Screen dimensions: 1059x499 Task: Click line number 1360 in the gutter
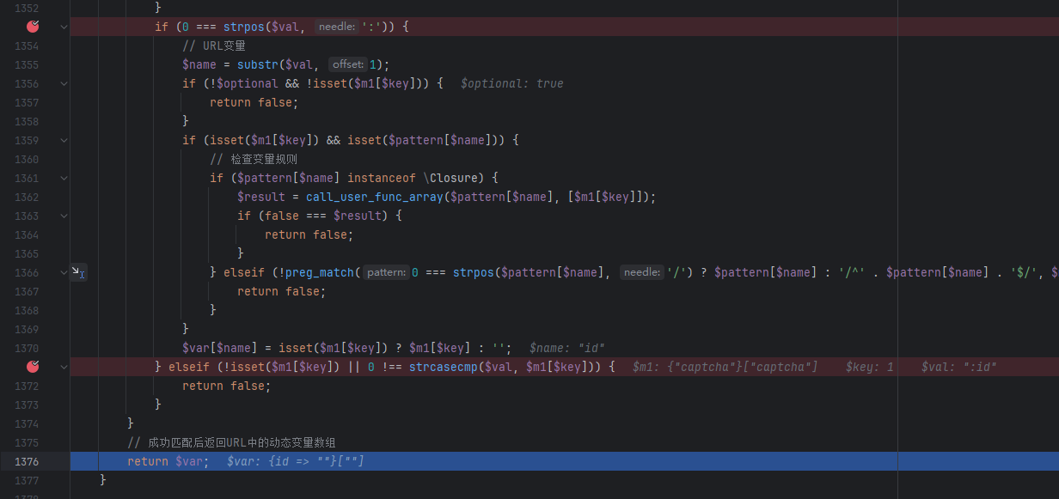[x=27, y=159]
